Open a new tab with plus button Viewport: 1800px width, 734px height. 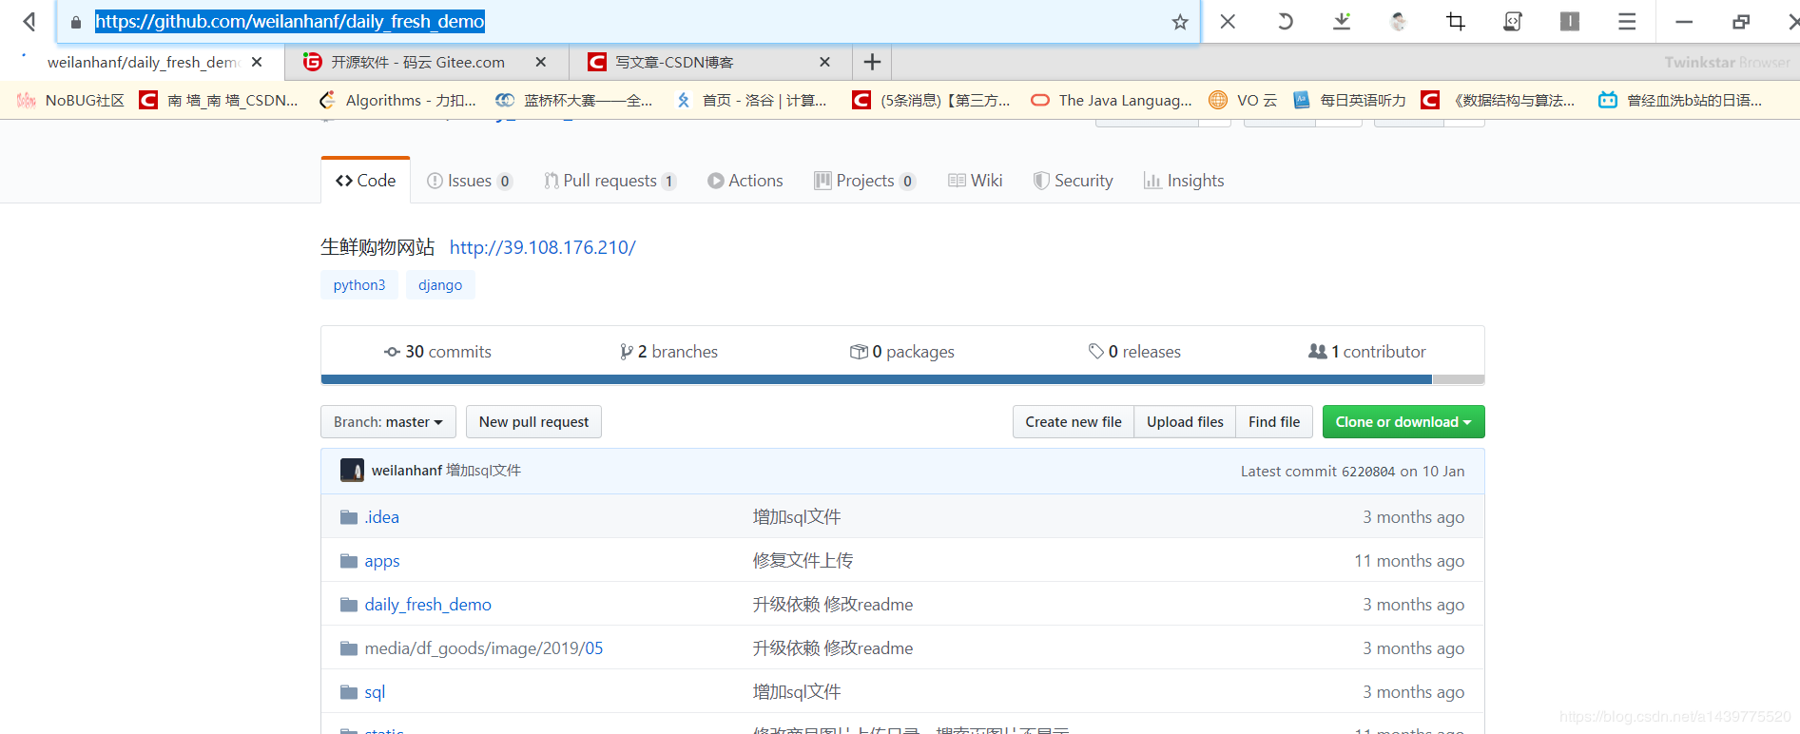tap(872, 62)
